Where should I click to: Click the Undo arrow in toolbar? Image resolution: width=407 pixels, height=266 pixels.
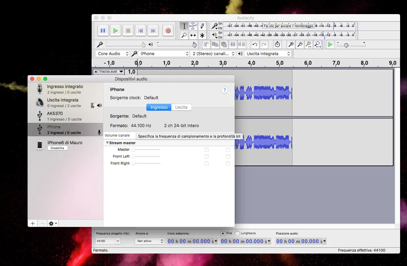pyautogui.click(x=255, y=44)
